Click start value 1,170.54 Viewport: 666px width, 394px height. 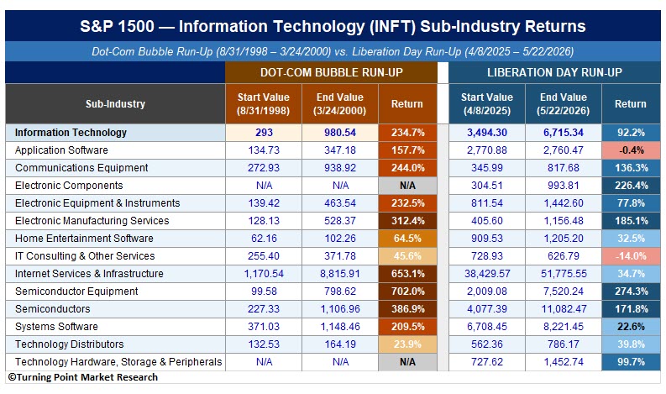264,274
